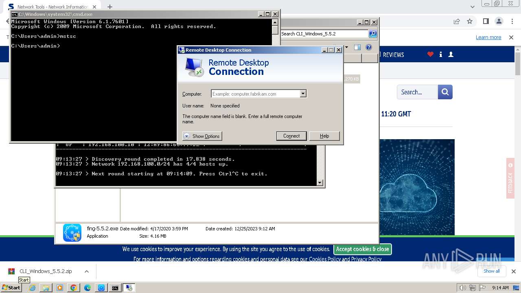521x293 pixels.
Task: Click the Search CLI_Windows_5.5.2 field
Action: click(324, 34)
